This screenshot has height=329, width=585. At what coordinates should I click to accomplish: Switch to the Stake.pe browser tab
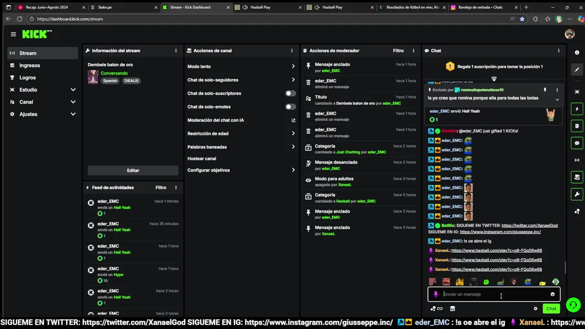pyautogui.click(x=123, y=7)
